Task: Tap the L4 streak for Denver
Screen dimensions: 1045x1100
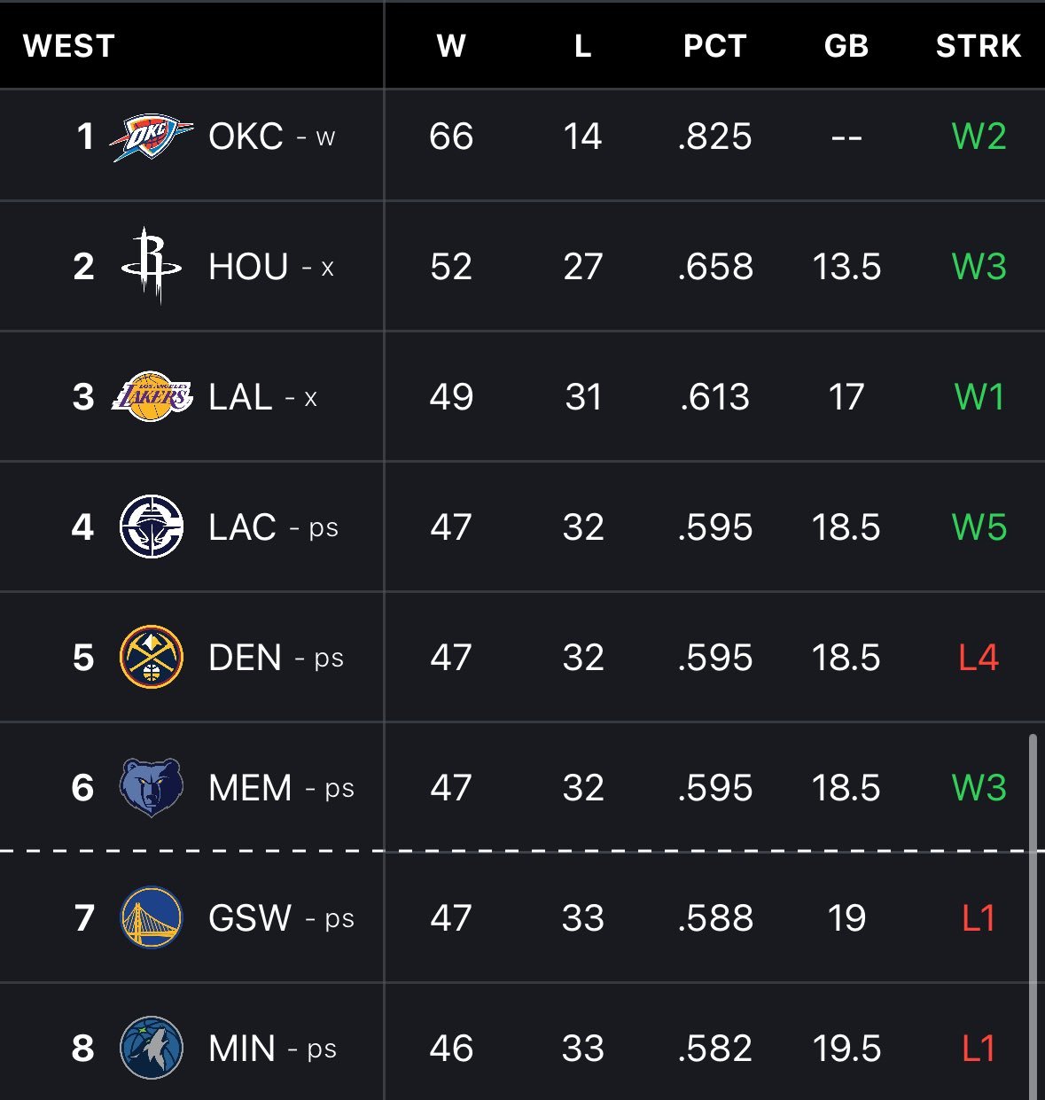Action: (x=979, y=658)
